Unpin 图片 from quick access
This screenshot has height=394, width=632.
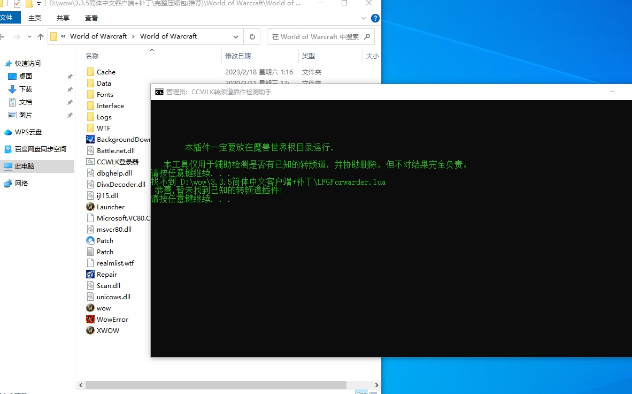point(69,115)
